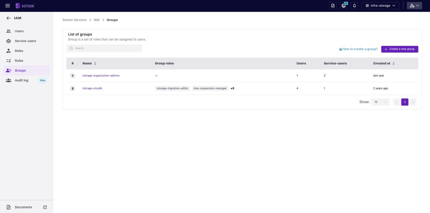
Task: Sort by Created at column arrows
Action: click(394, 63)
